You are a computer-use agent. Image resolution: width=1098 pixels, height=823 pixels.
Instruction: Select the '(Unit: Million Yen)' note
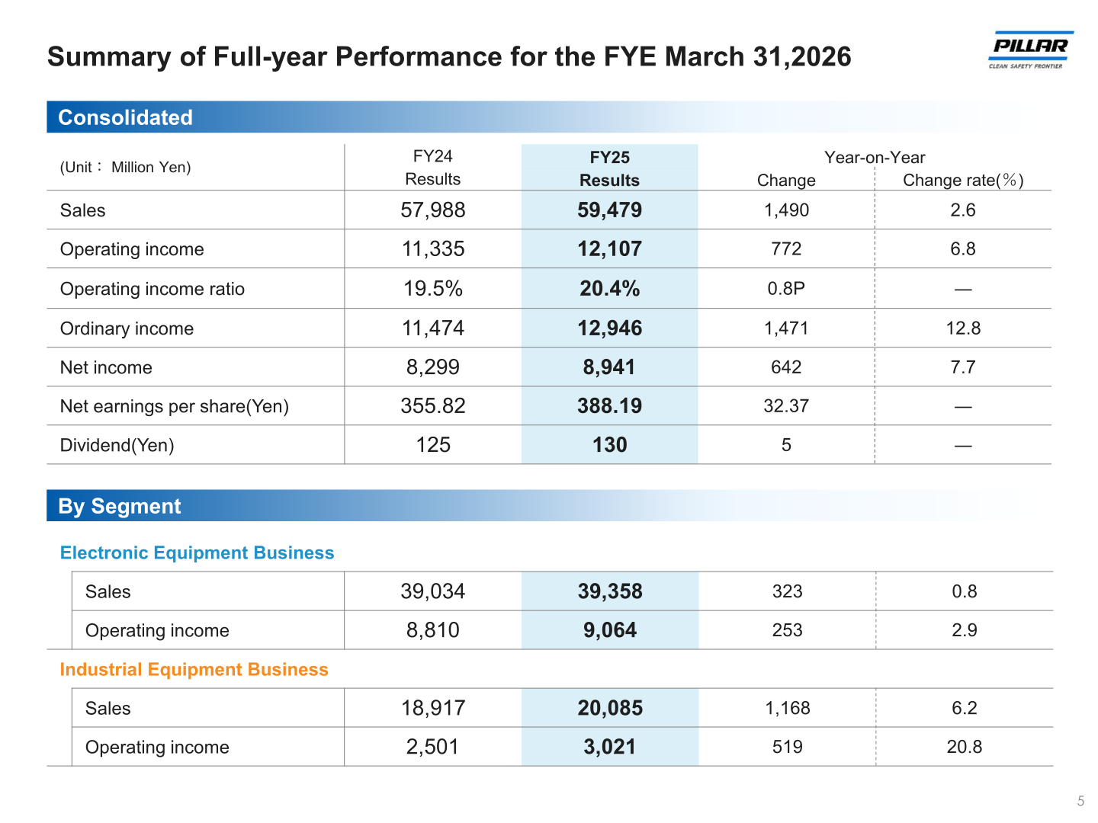[126, 167]
